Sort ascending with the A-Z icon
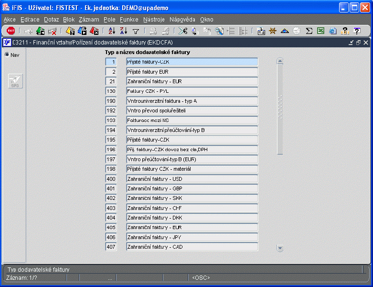 (112, 31)
